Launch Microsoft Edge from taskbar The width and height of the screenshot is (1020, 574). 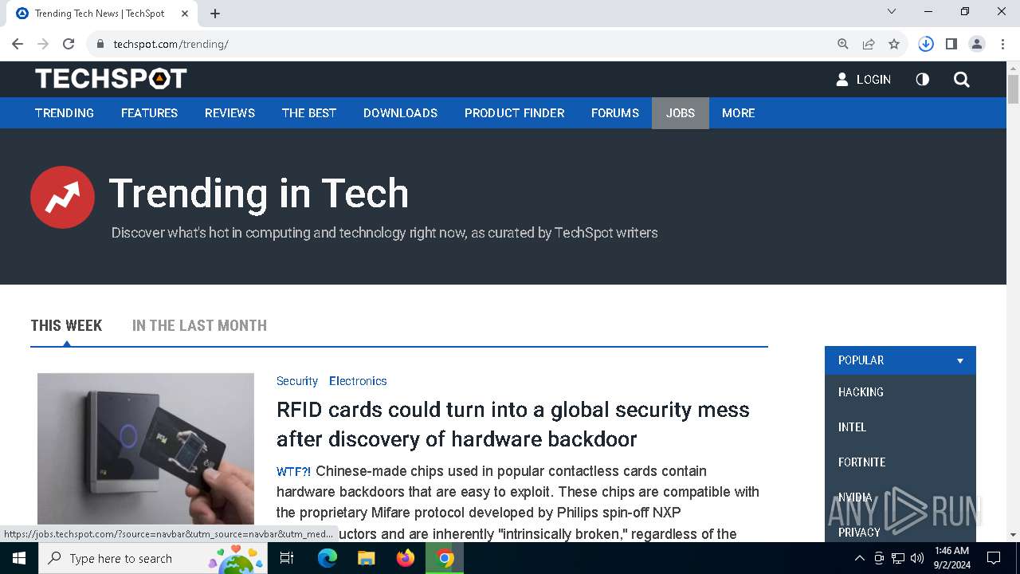pyautogui.click(x=328, y=558)
